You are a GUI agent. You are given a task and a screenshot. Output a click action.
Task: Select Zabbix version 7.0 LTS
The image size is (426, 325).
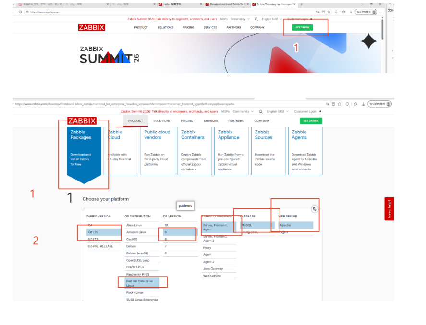point(104,232)
